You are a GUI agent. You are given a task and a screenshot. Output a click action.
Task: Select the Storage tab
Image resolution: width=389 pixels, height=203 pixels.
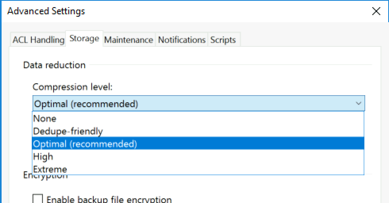point(84,38)
